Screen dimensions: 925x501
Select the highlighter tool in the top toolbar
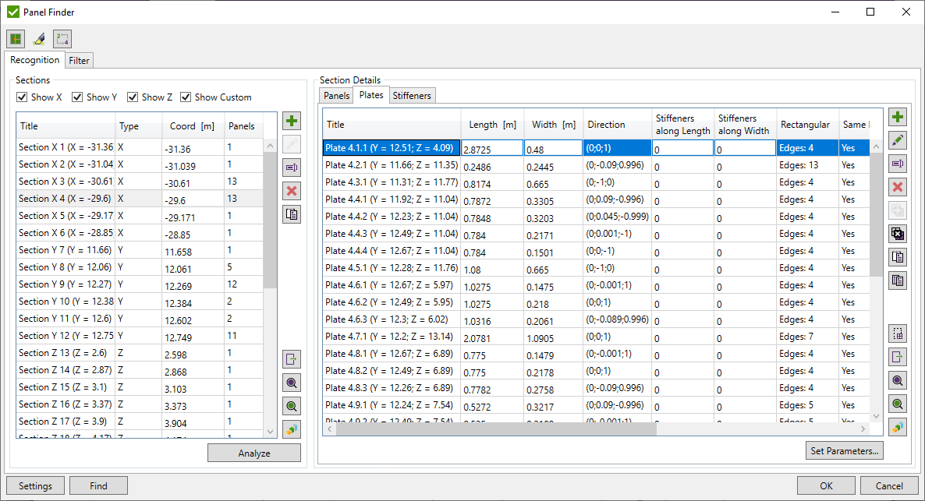[38, 38]
